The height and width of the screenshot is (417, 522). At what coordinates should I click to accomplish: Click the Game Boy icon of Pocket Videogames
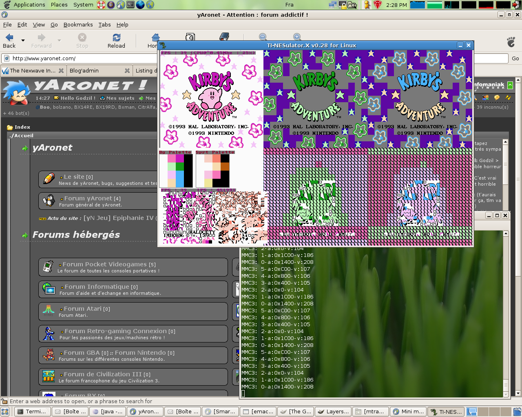(48, 266)
